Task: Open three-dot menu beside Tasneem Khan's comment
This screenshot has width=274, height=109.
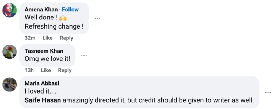Action: click(84, 55)
